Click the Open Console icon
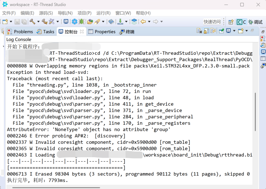This screenshot has height=189, width=266. pos(241,31)
